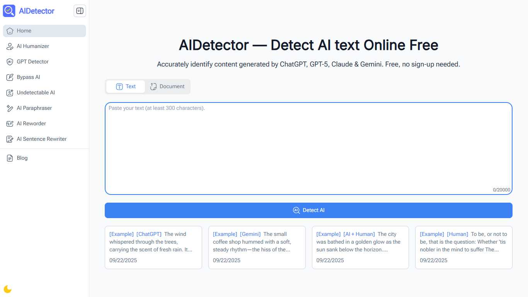
Task: Click the AIDetector magnifier logo
Action: (x=9, y=10)
